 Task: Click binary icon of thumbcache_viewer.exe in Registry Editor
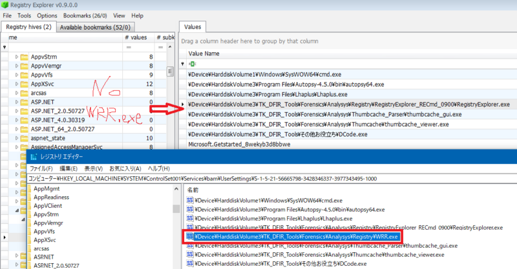pos(190,255)
